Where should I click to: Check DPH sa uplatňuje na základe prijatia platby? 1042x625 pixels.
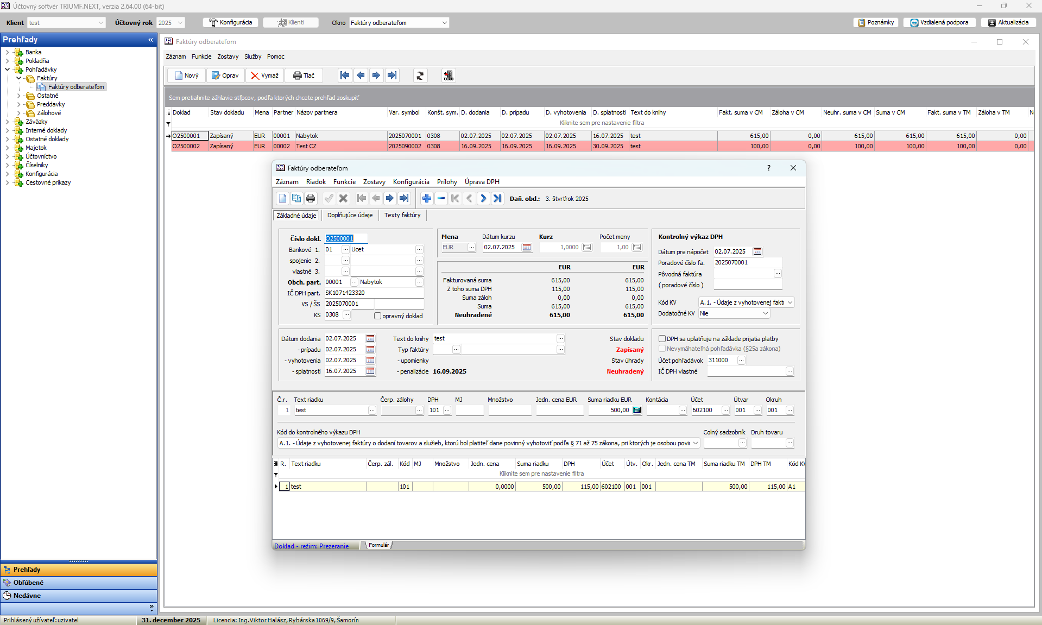662,339
